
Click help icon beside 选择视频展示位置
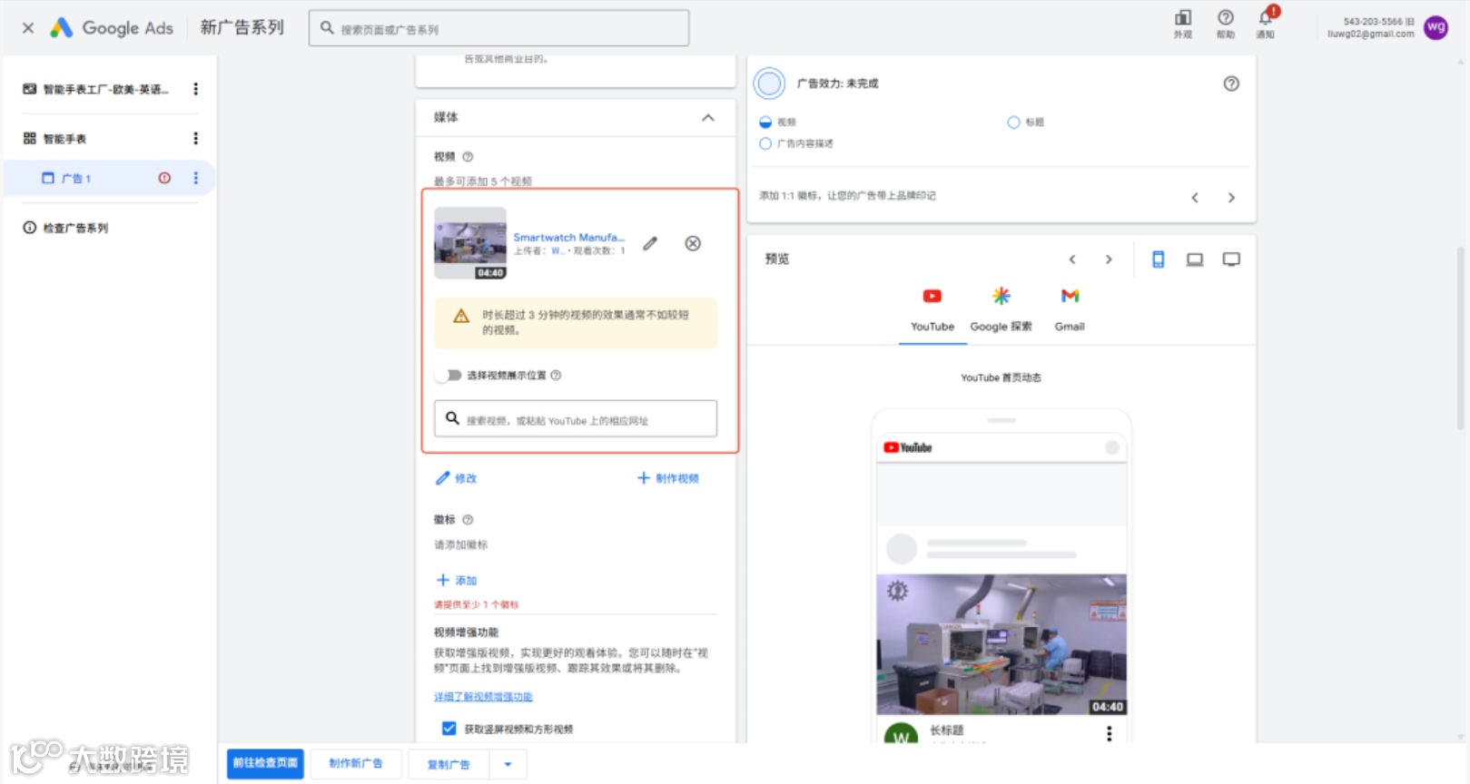[556, 375]
